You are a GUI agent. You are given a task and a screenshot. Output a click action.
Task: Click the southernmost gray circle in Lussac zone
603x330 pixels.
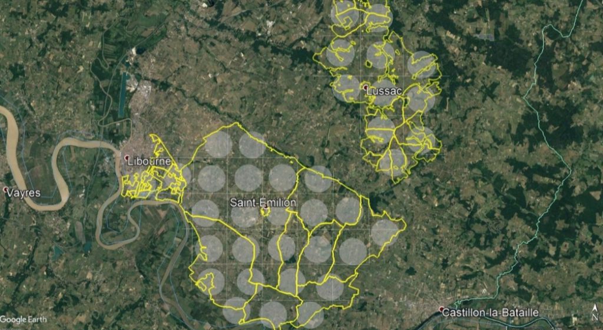coord(393,163)
